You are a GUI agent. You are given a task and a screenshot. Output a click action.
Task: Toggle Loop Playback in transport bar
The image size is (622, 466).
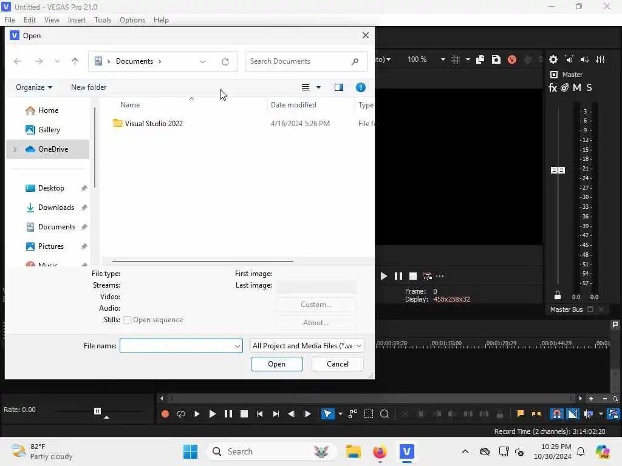(181, 414)
